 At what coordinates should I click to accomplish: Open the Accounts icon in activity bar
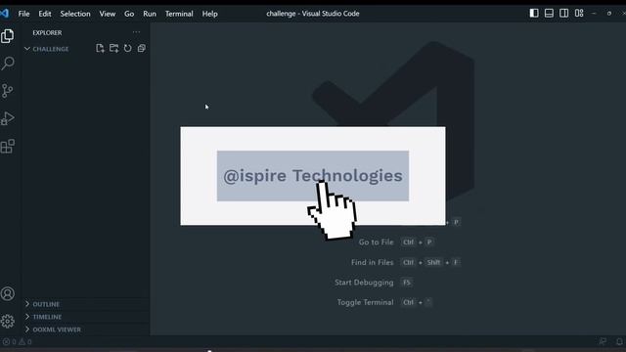click(8, 293)
